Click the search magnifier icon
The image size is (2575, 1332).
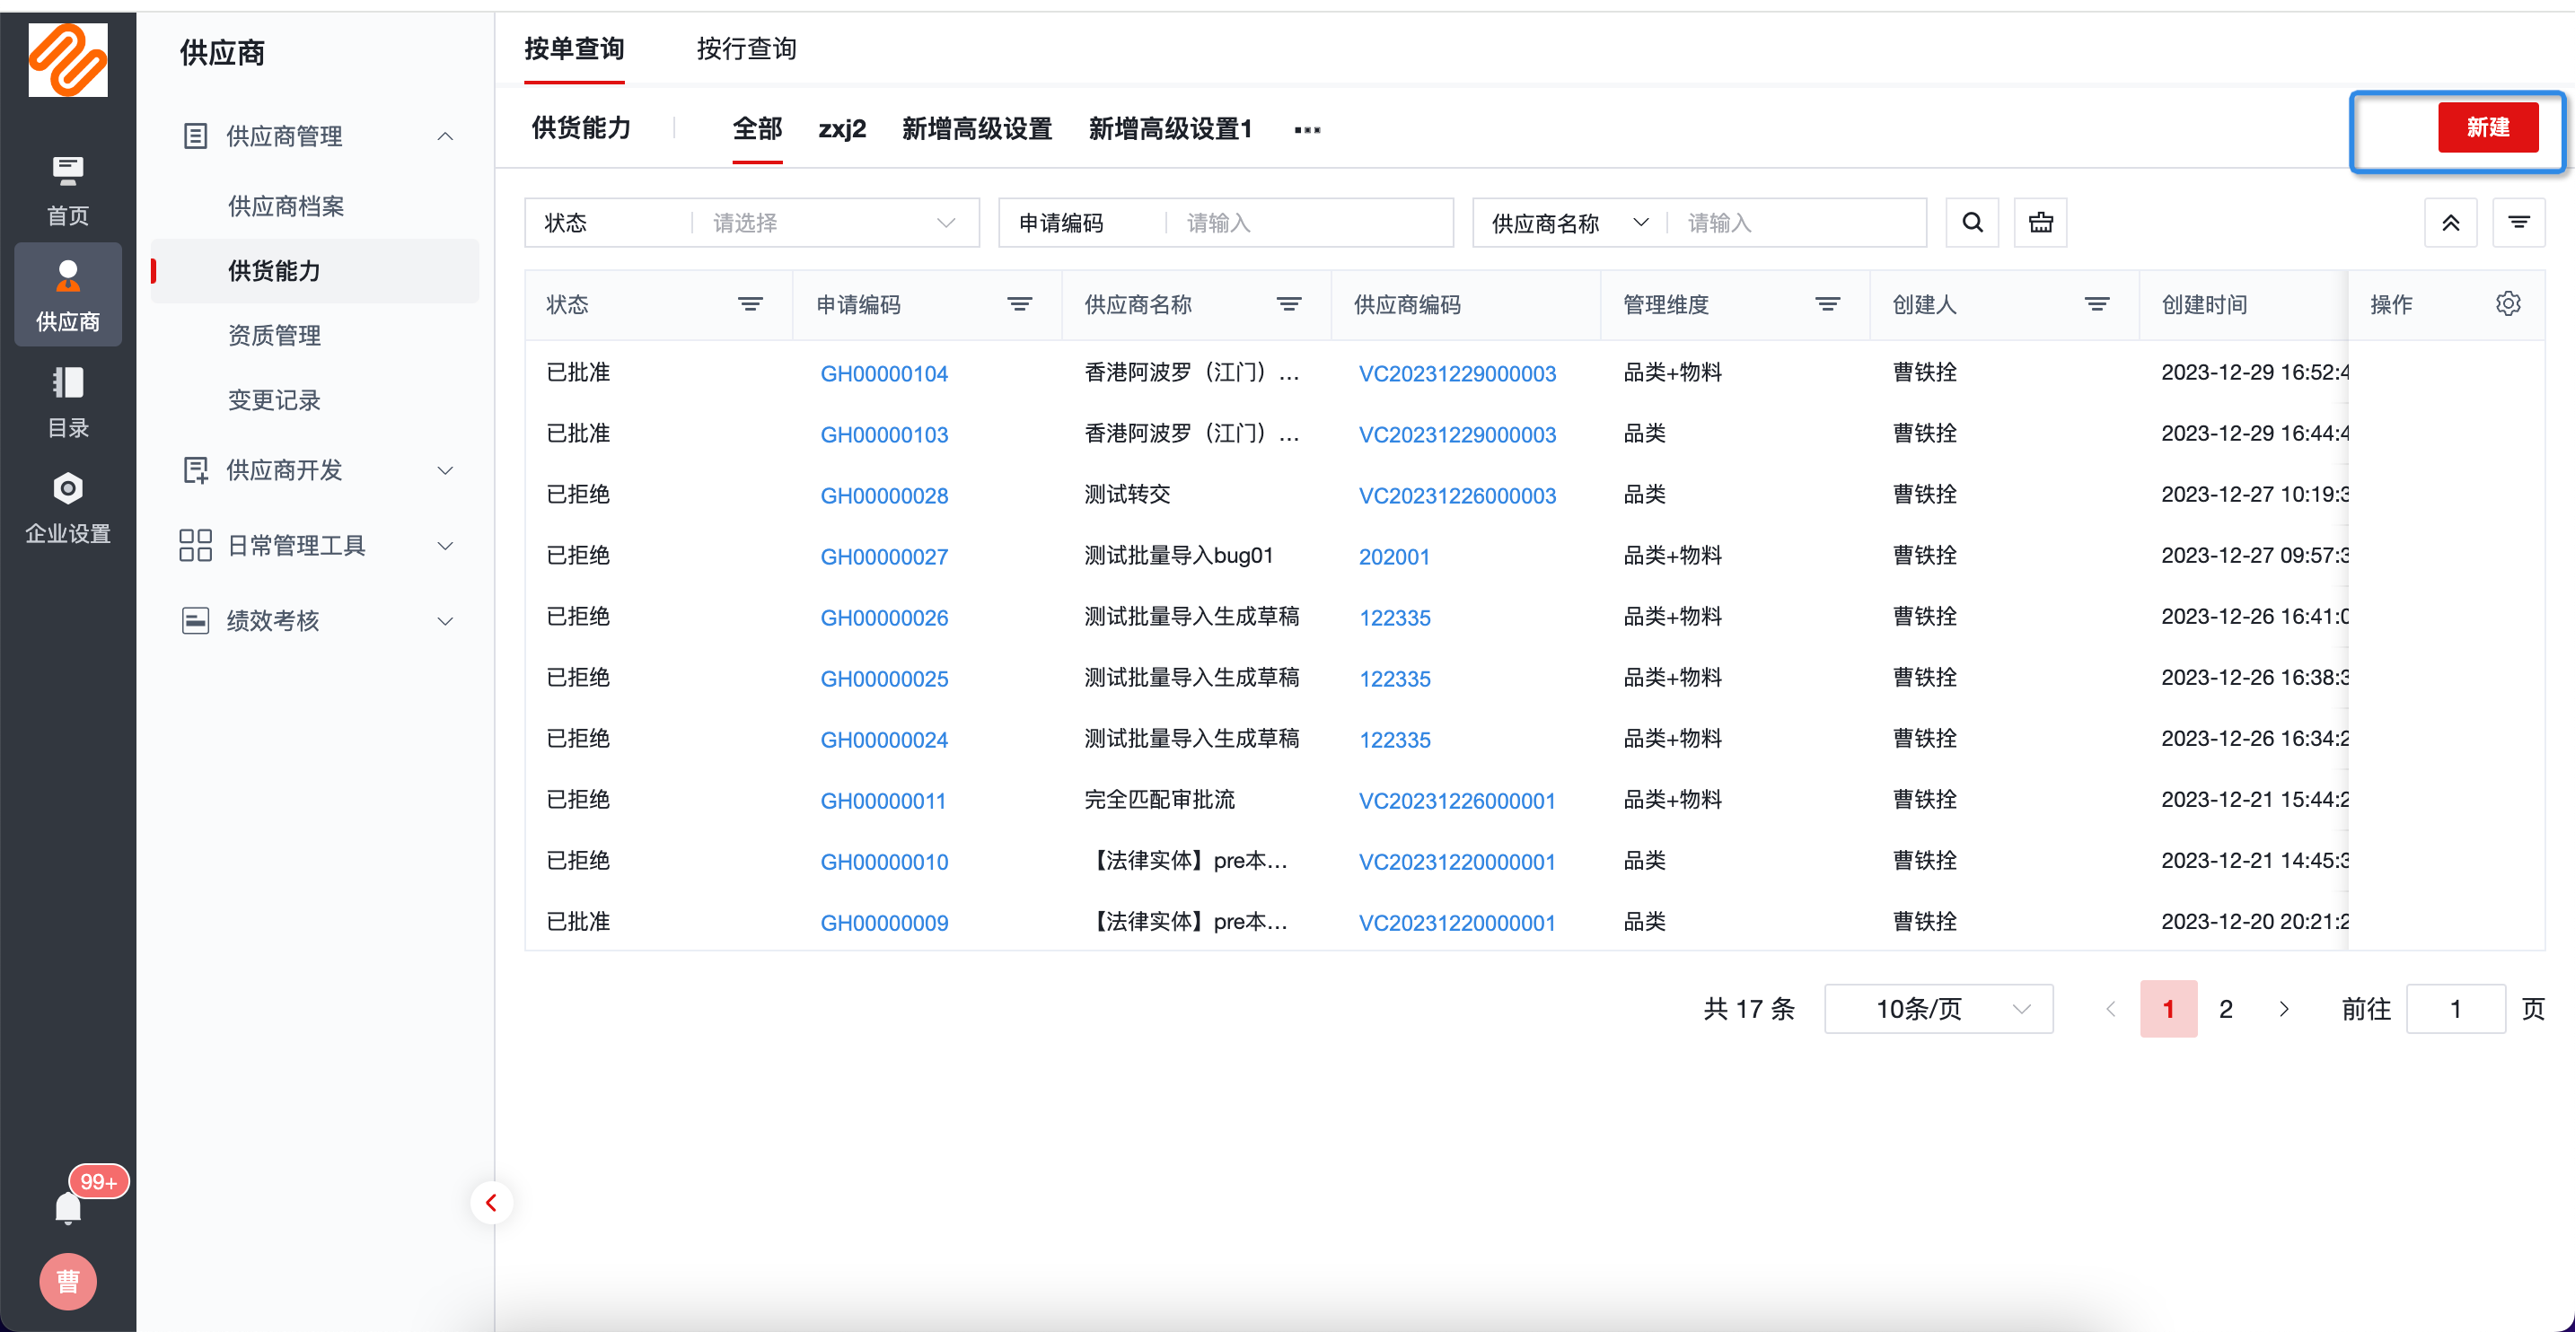[x=1973, y=222]
